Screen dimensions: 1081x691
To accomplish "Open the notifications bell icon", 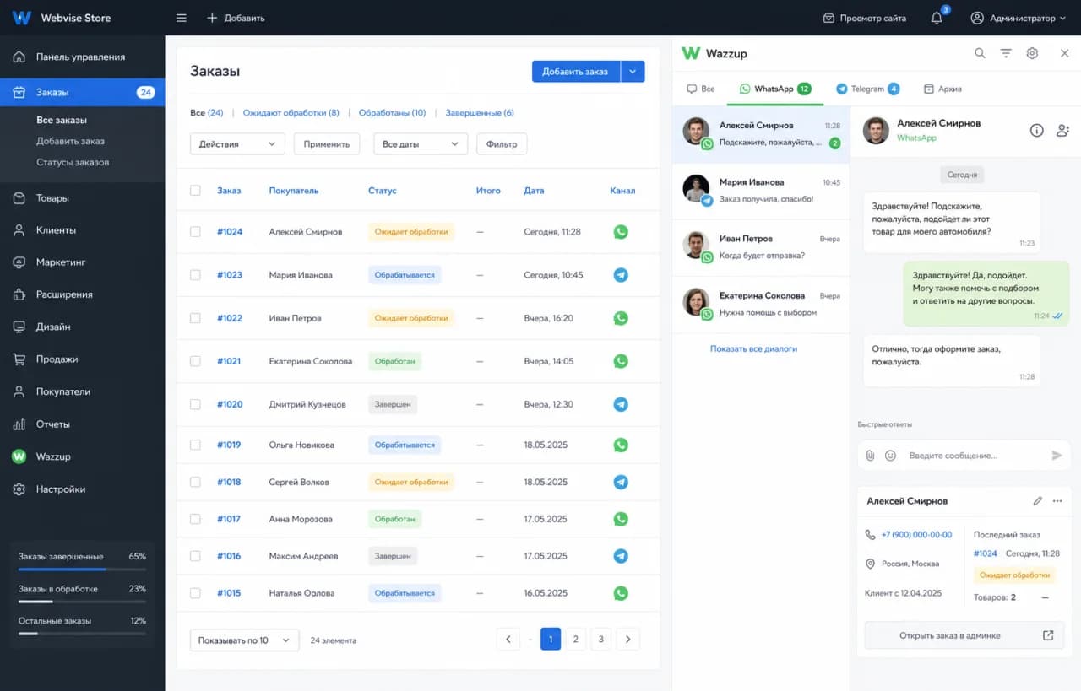I will pyautogui.click(x=937, y=18).
